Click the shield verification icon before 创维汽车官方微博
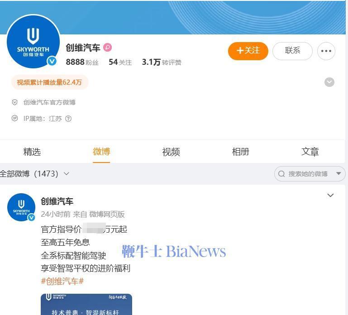Viewport: 348px width, 315px height. [x=14, y=102]
